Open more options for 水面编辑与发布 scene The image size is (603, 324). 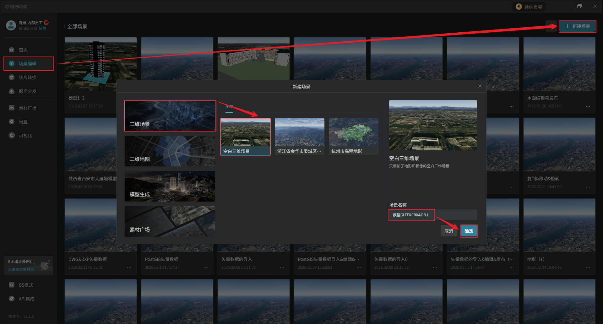click(x=588, y=106)
